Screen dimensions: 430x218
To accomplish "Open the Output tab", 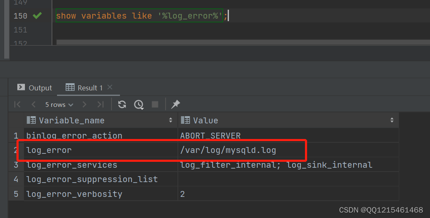I will pos(35,88).
